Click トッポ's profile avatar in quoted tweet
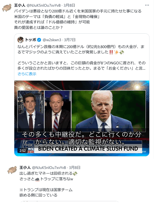 [x=21, y=40]
